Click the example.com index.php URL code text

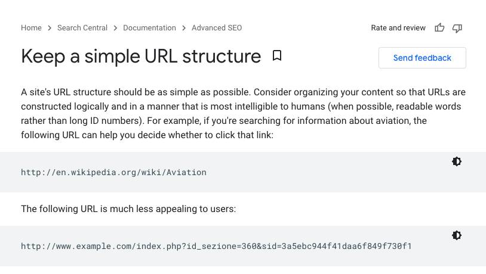pyautogui.click(x=216, y=246)
